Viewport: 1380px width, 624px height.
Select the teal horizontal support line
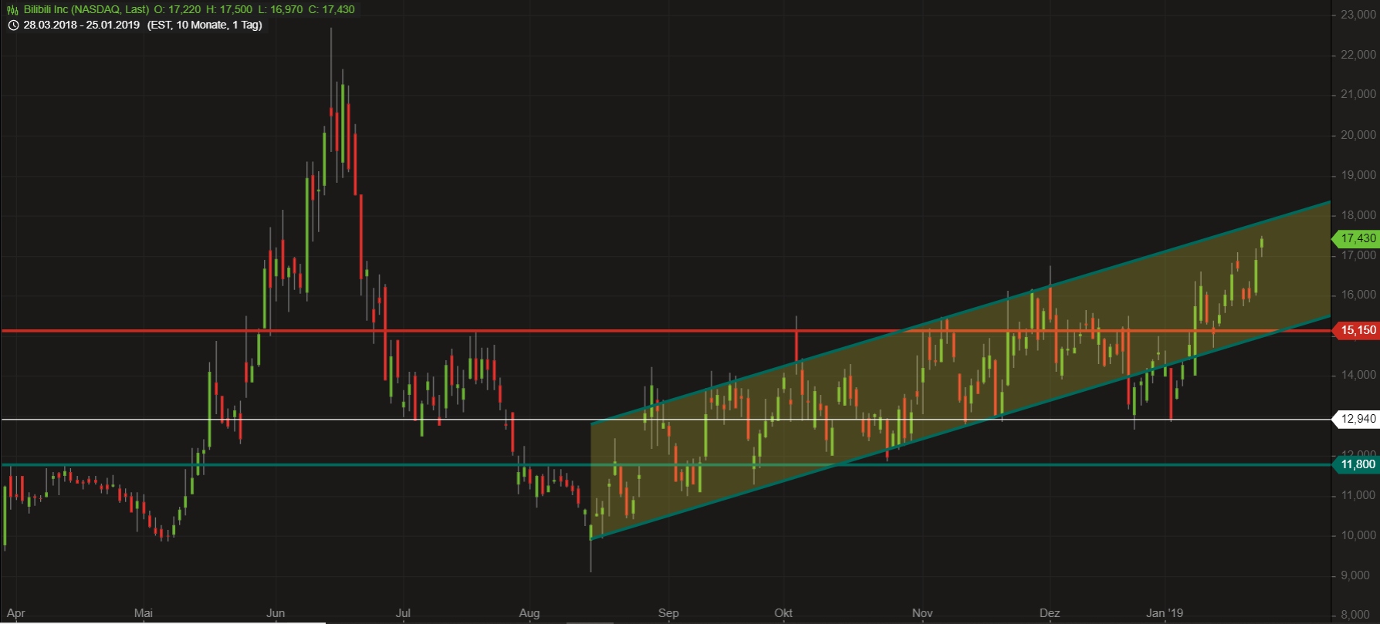click(309, 464)
